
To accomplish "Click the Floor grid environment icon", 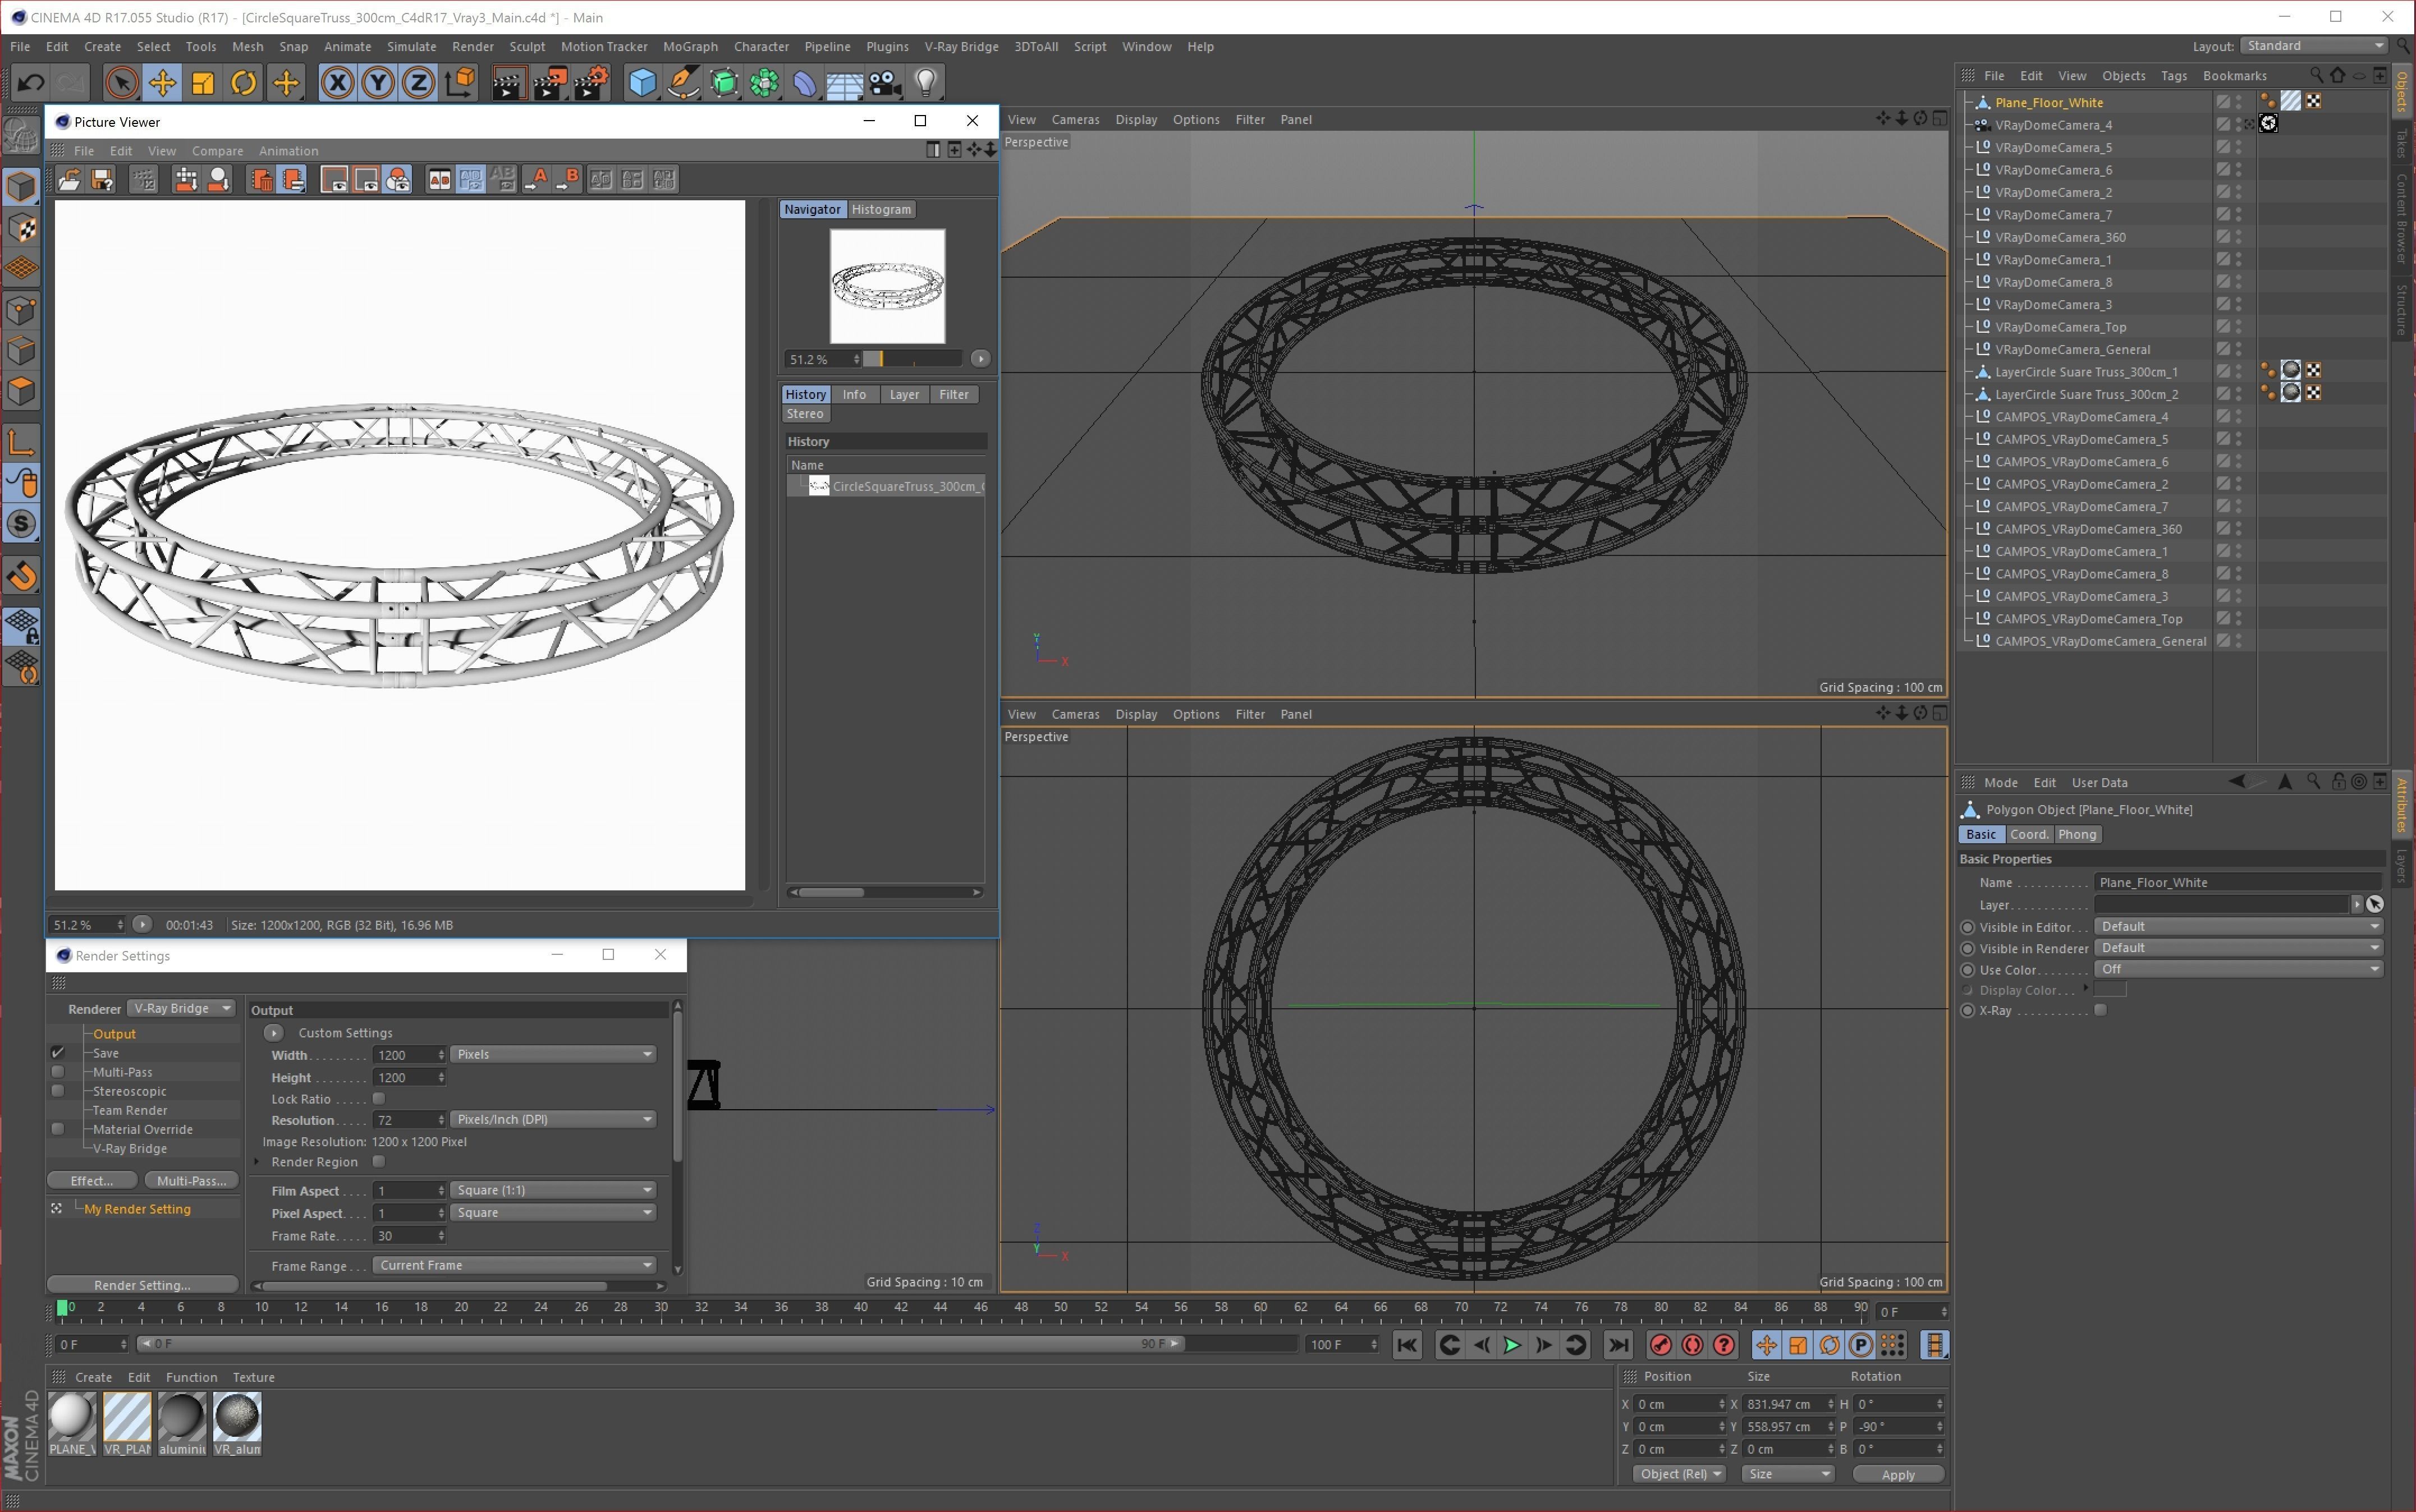I will (x=845, y=82).
